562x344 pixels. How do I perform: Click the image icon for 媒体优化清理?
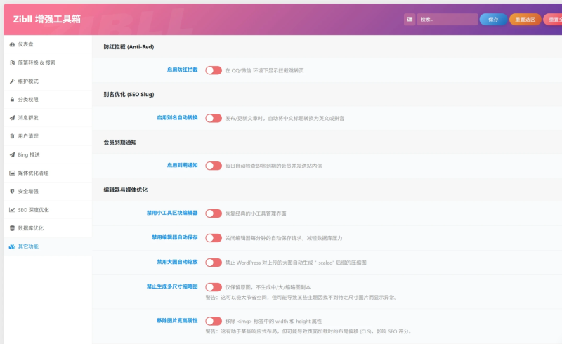(12, 173)
